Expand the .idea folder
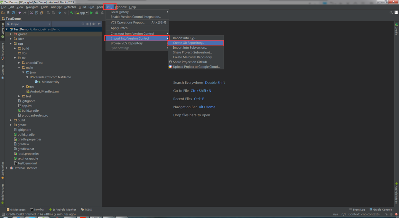This screenshot has height=218, width=399. pyautogui.click(x=11, y=39)
